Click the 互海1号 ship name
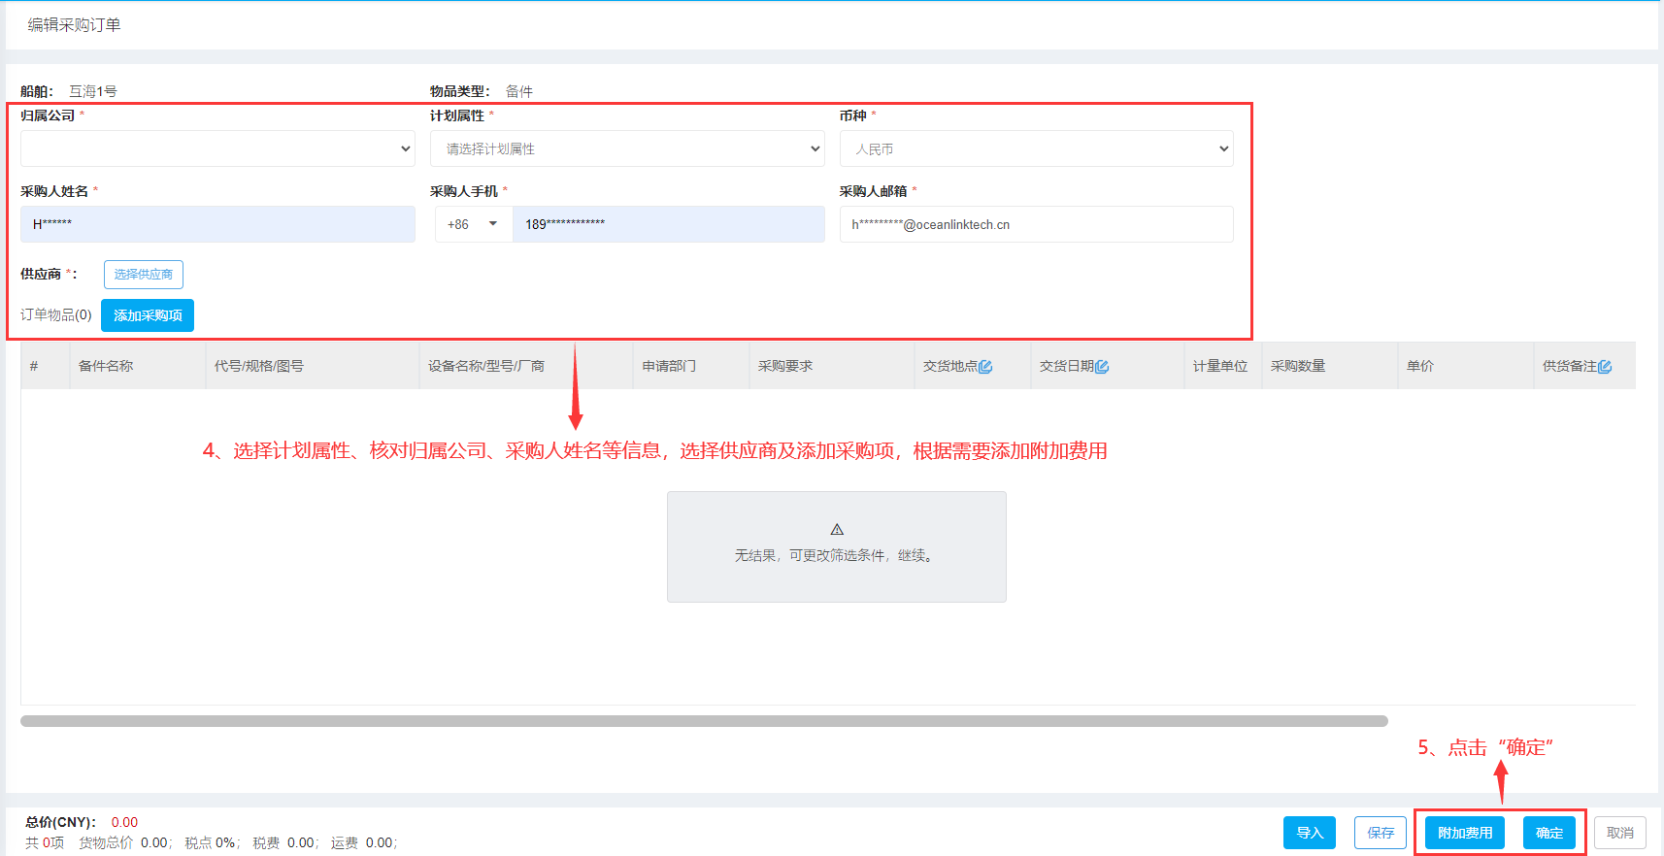Screen dimensions: 1664x856 pos(93,91)
